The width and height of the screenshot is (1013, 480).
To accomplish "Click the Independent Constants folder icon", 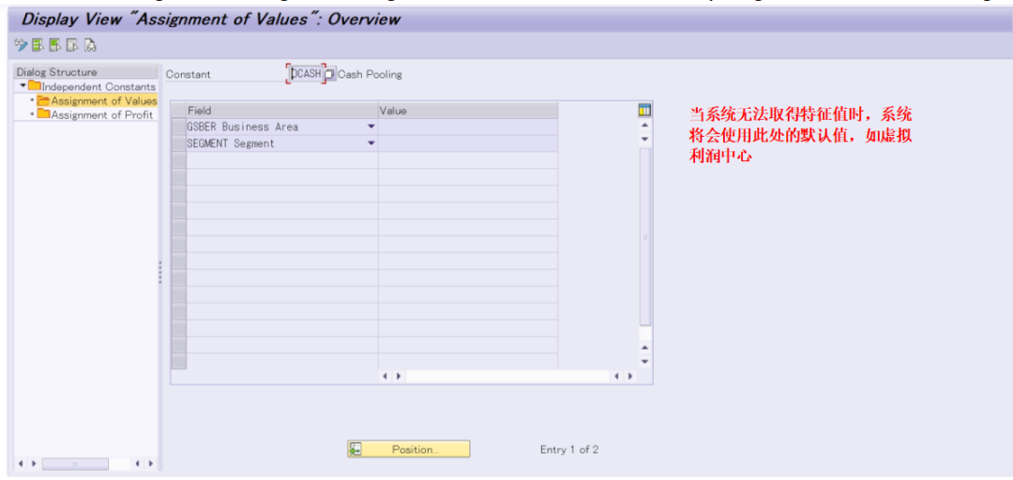I will (x=35, y=86).
